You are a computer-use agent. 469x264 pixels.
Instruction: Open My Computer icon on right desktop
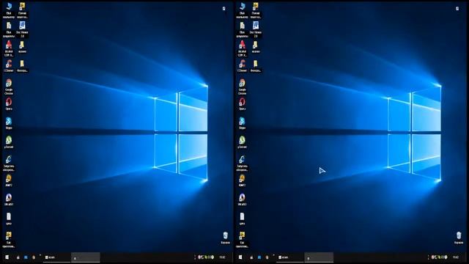[x=242, y=10]
